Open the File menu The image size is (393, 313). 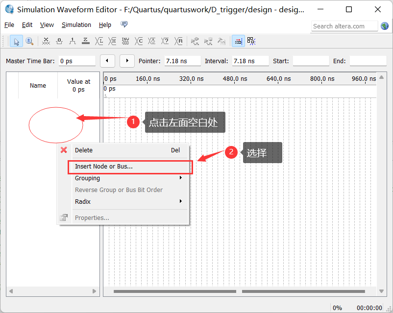[9, 25]
